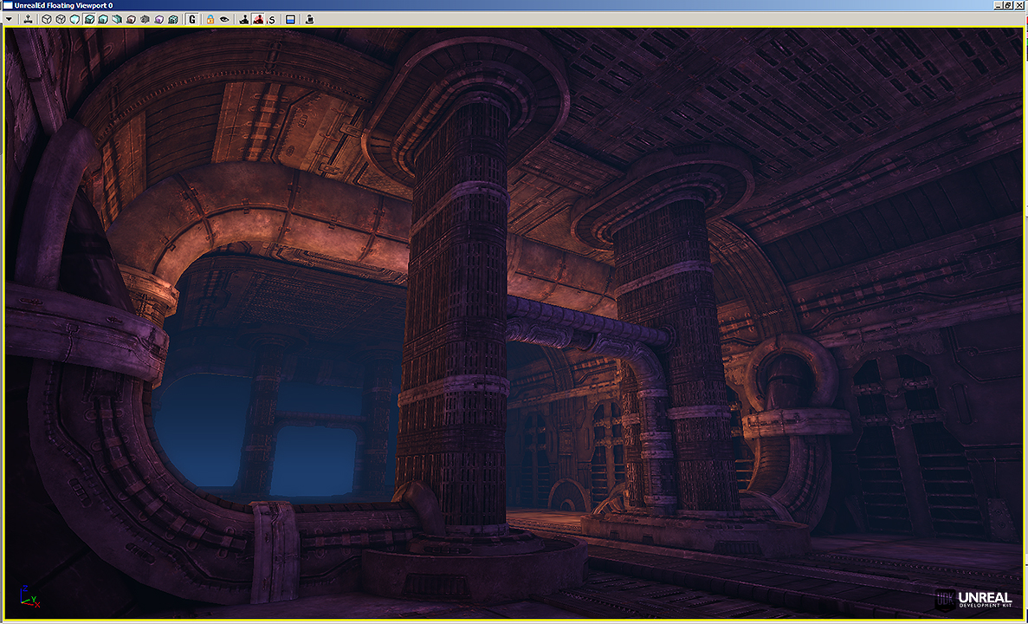
Task: Close the UnrealEd Floating Viewport window
Action: 1018,5
